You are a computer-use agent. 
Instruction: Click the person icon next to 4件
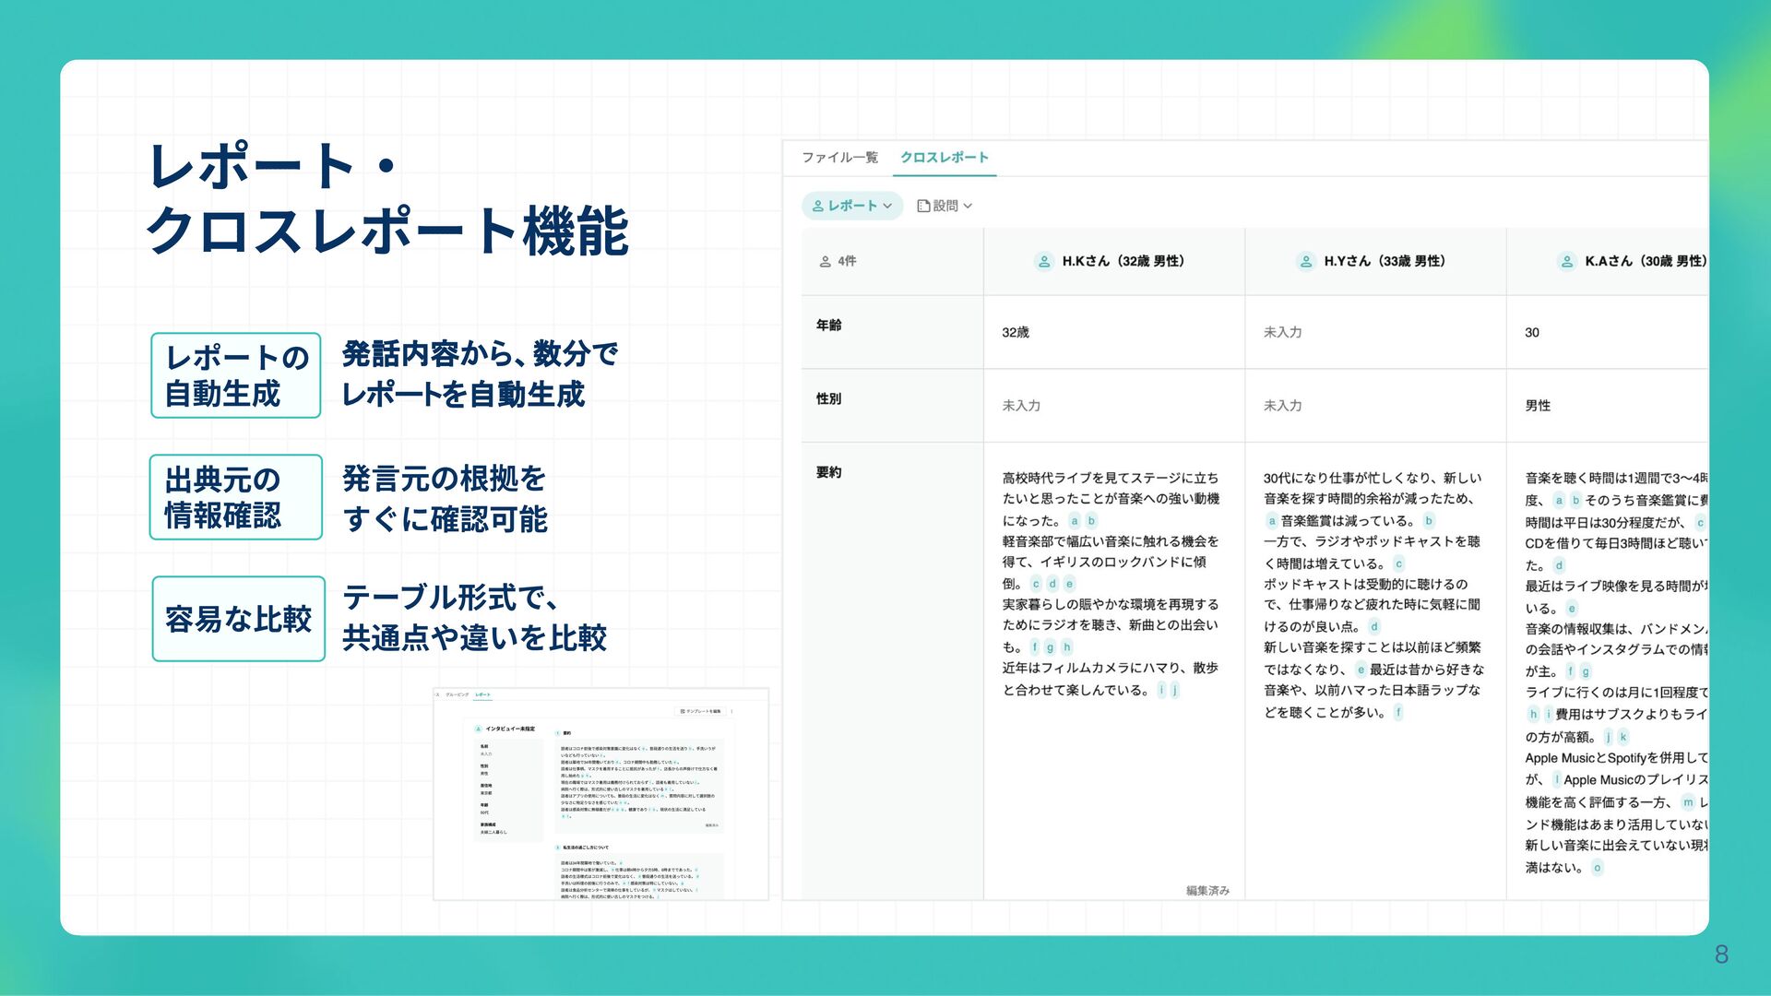click(825, 262)
